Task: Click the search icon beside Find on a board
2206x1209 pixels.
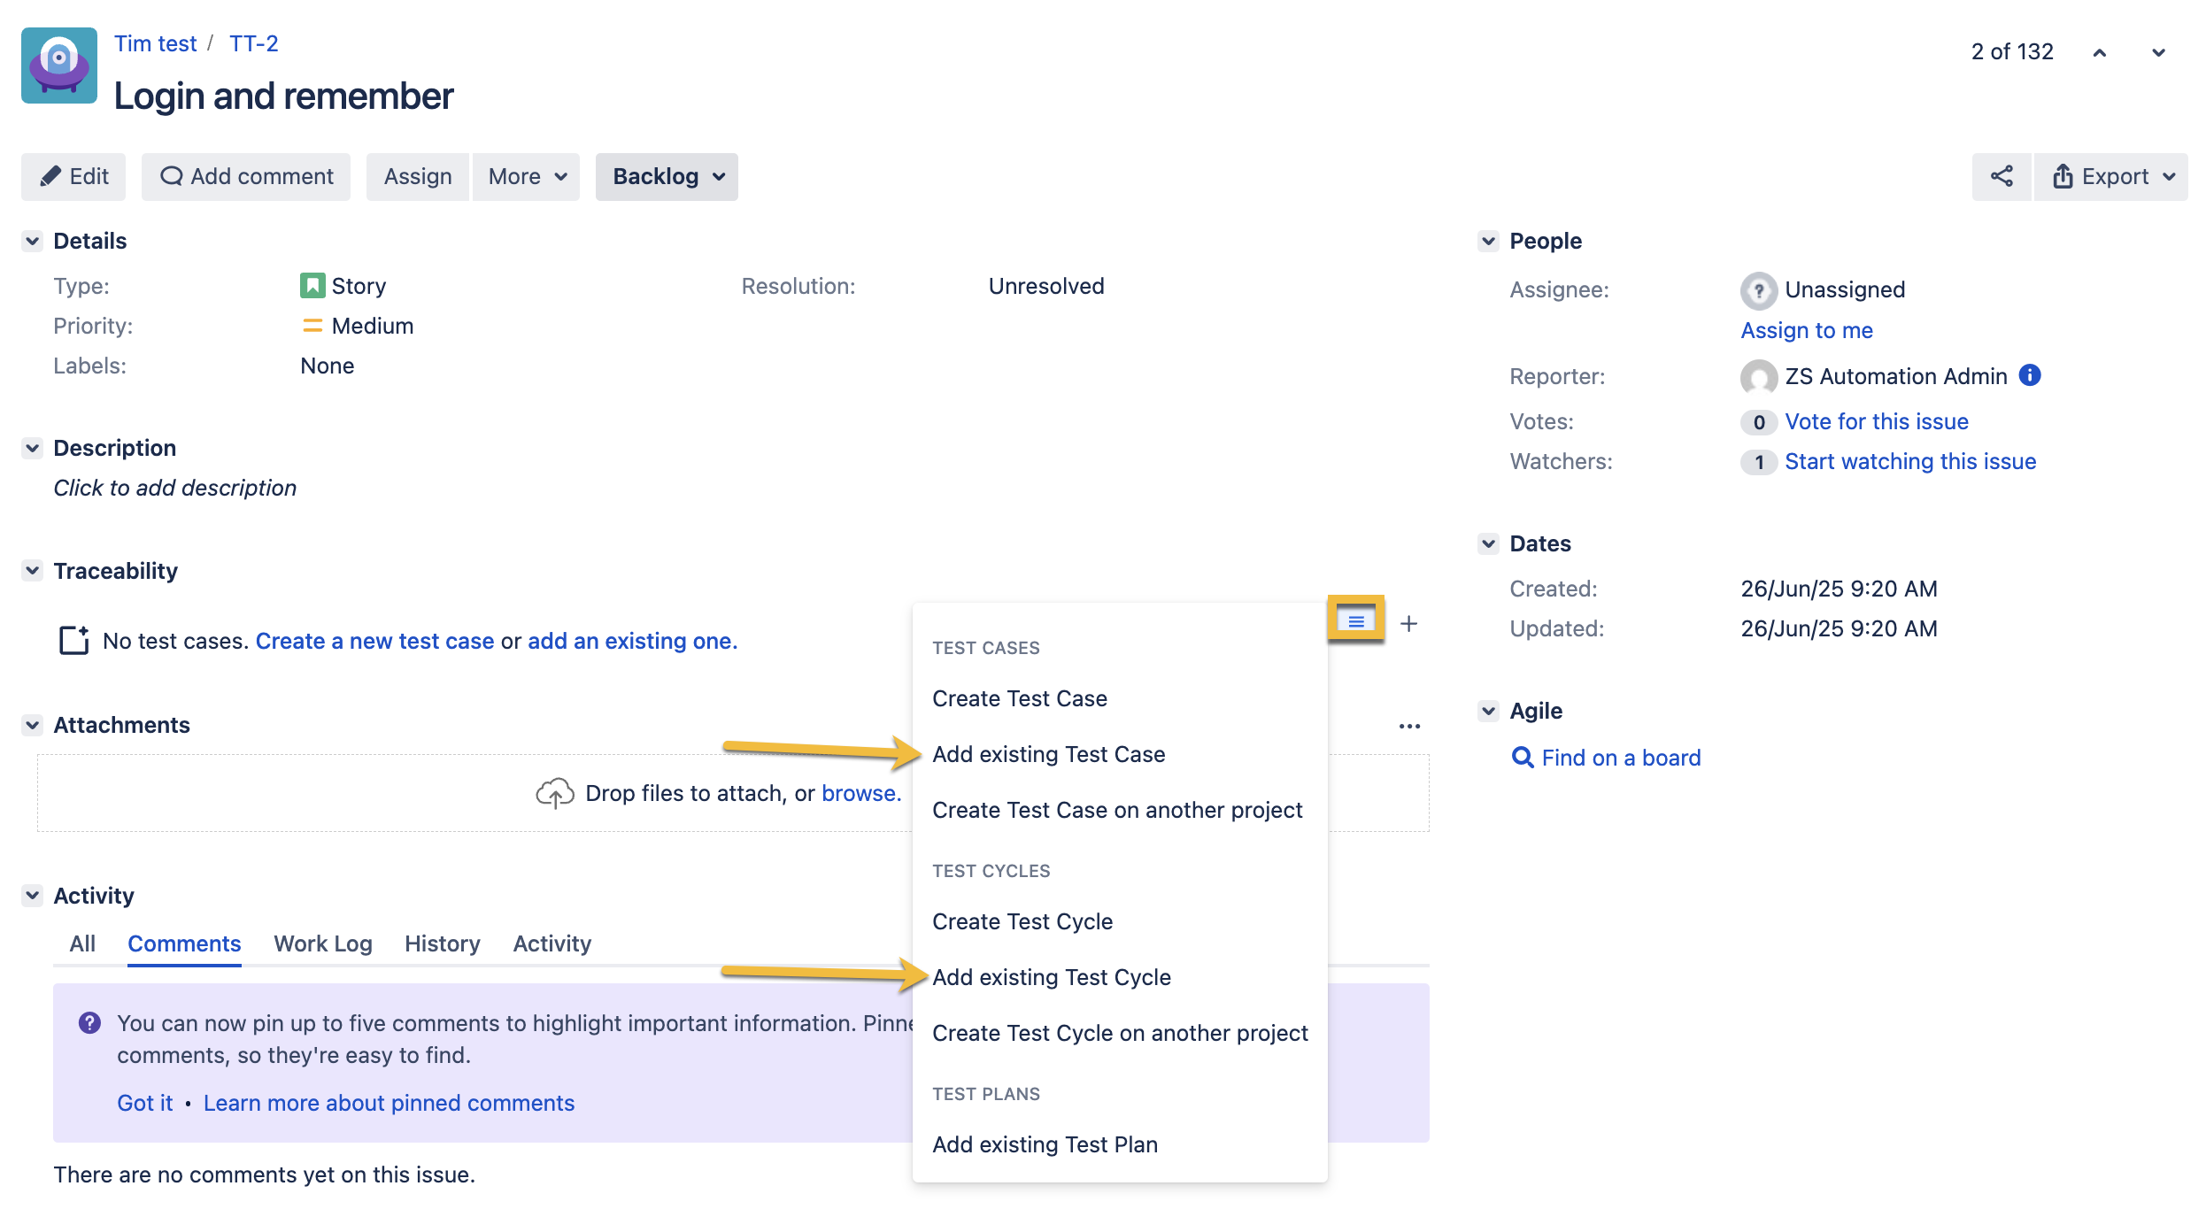Action: point(1522,758)
